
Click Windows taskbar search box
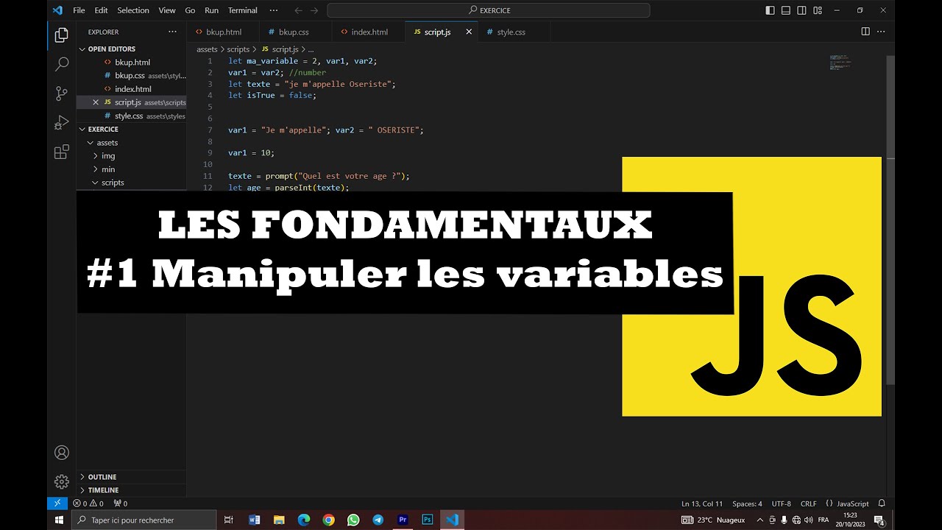pos(144,520)
